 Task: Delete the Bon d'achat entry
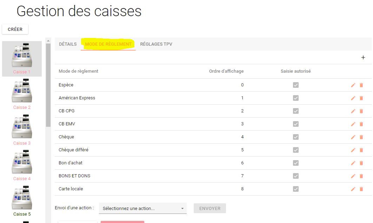click(x=361, y=163)
